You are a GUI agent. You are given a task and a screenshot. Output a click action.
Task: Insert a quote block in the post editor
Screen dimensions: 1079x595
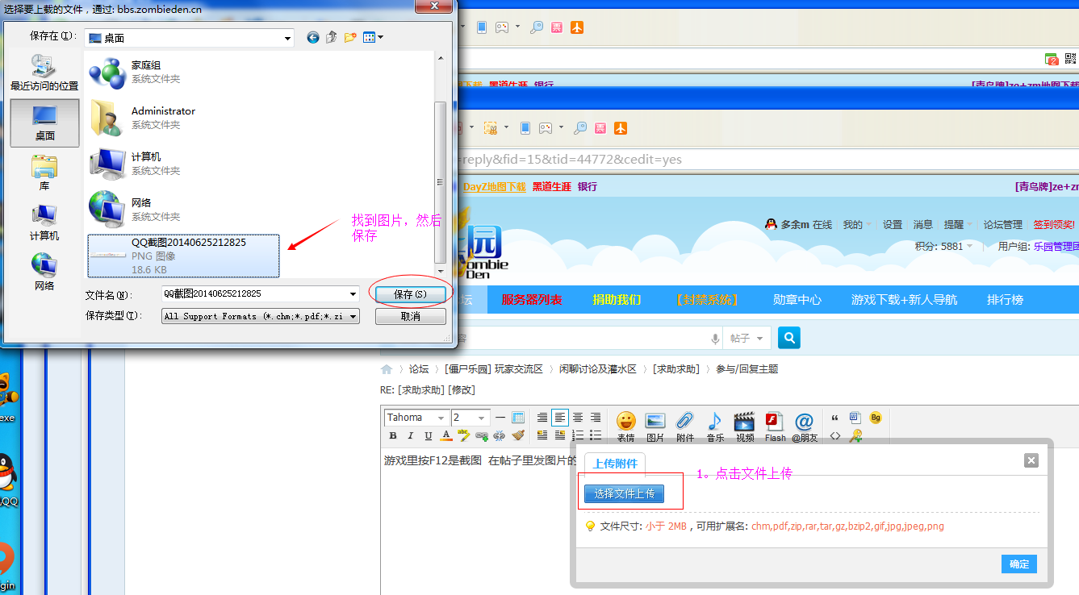pyautogui.click(x=834, y=418)
